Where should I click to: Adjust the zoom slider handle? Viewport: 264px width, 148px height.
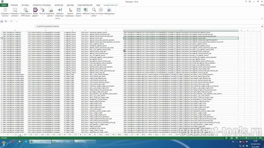tap(246, 138)
